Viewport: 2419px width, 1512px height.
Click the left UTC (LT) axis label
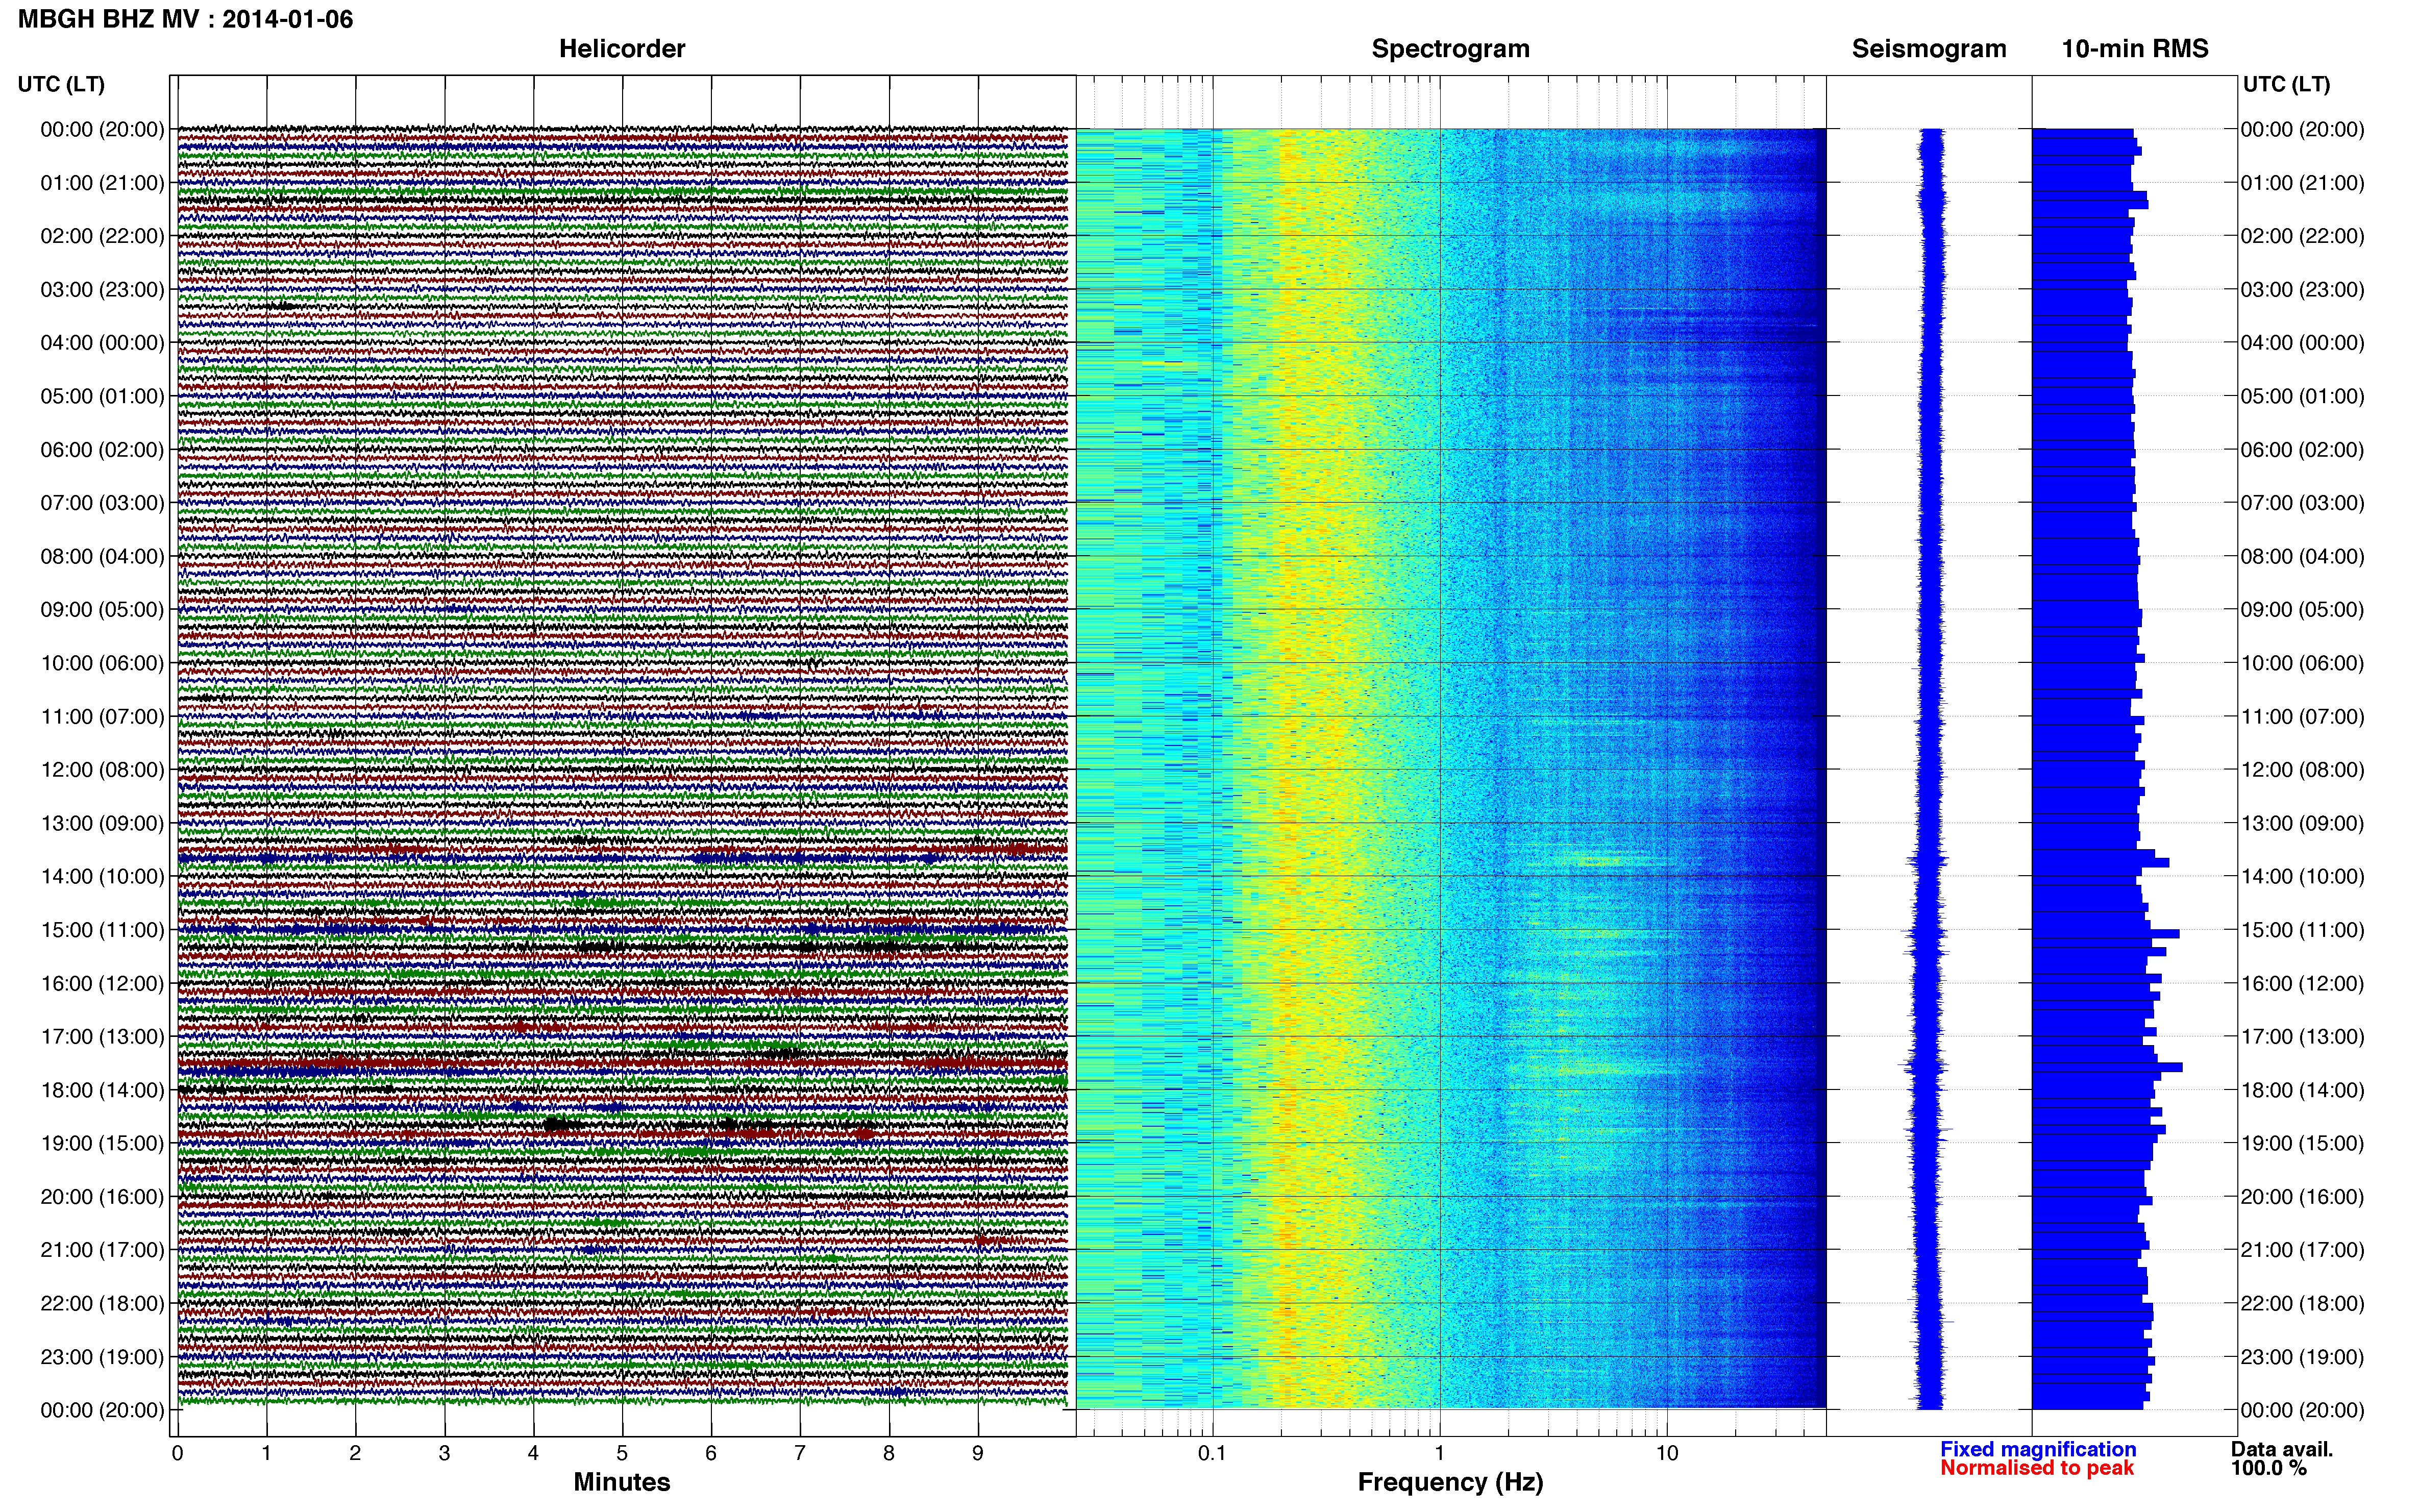(x=61, y=84)
